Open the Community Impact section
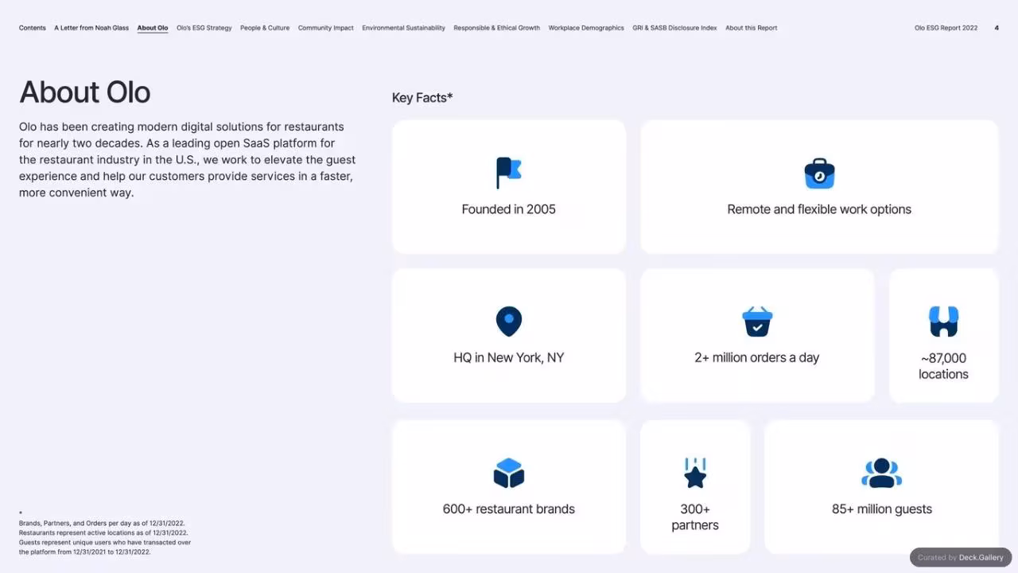The height and width of the screenshot is (573, 1018). (326, 28)
